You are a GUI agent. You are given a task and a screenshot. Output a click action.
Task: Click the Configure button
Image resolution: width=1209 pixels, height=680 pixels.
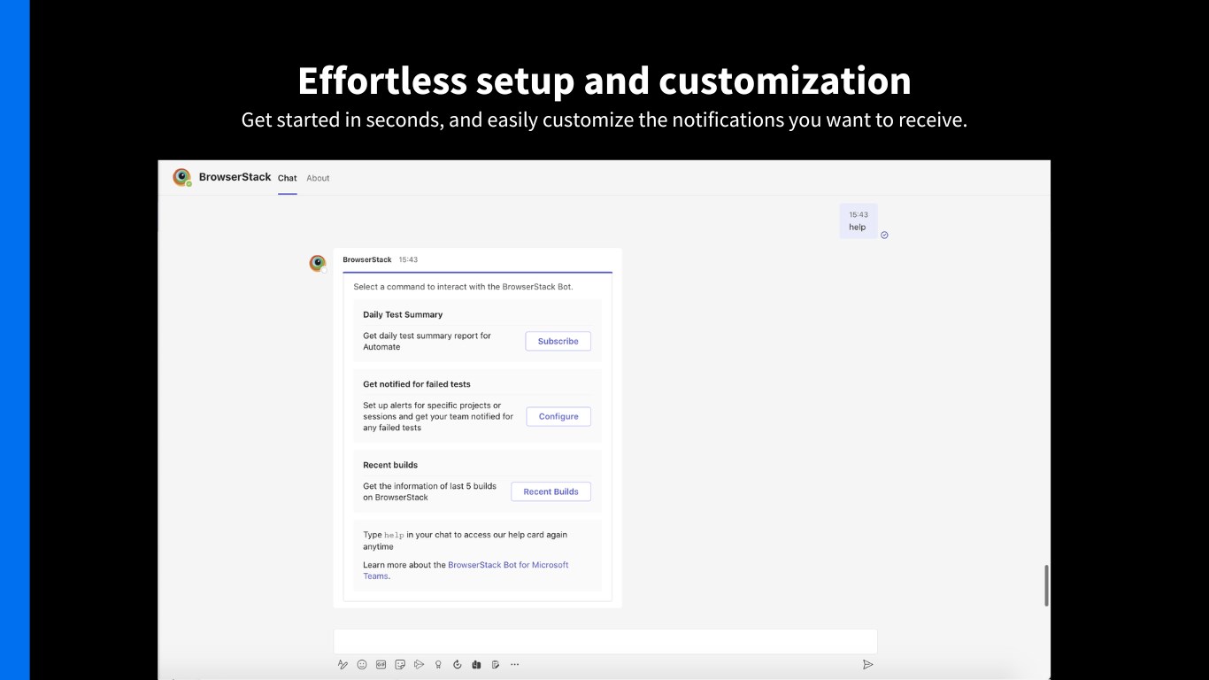pyautogui.click(x=558, y=416)
